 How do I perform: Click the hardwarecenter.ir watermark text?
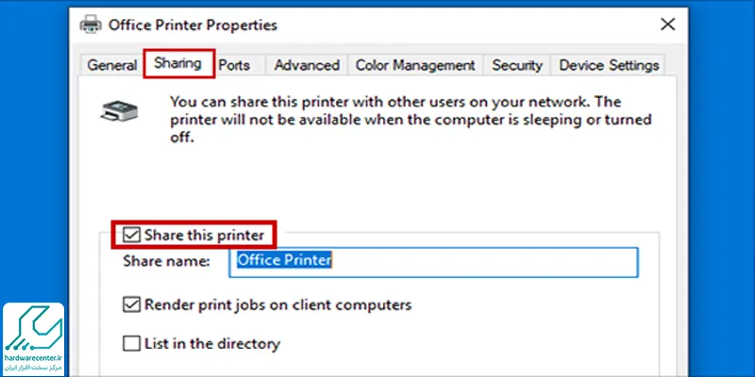pos(33,359)
